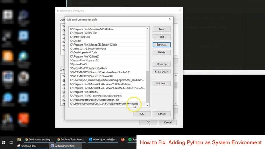Close the Environment Variables window
Image resolution: width=265 pixels, height=149 pixels.
(180, 10)
